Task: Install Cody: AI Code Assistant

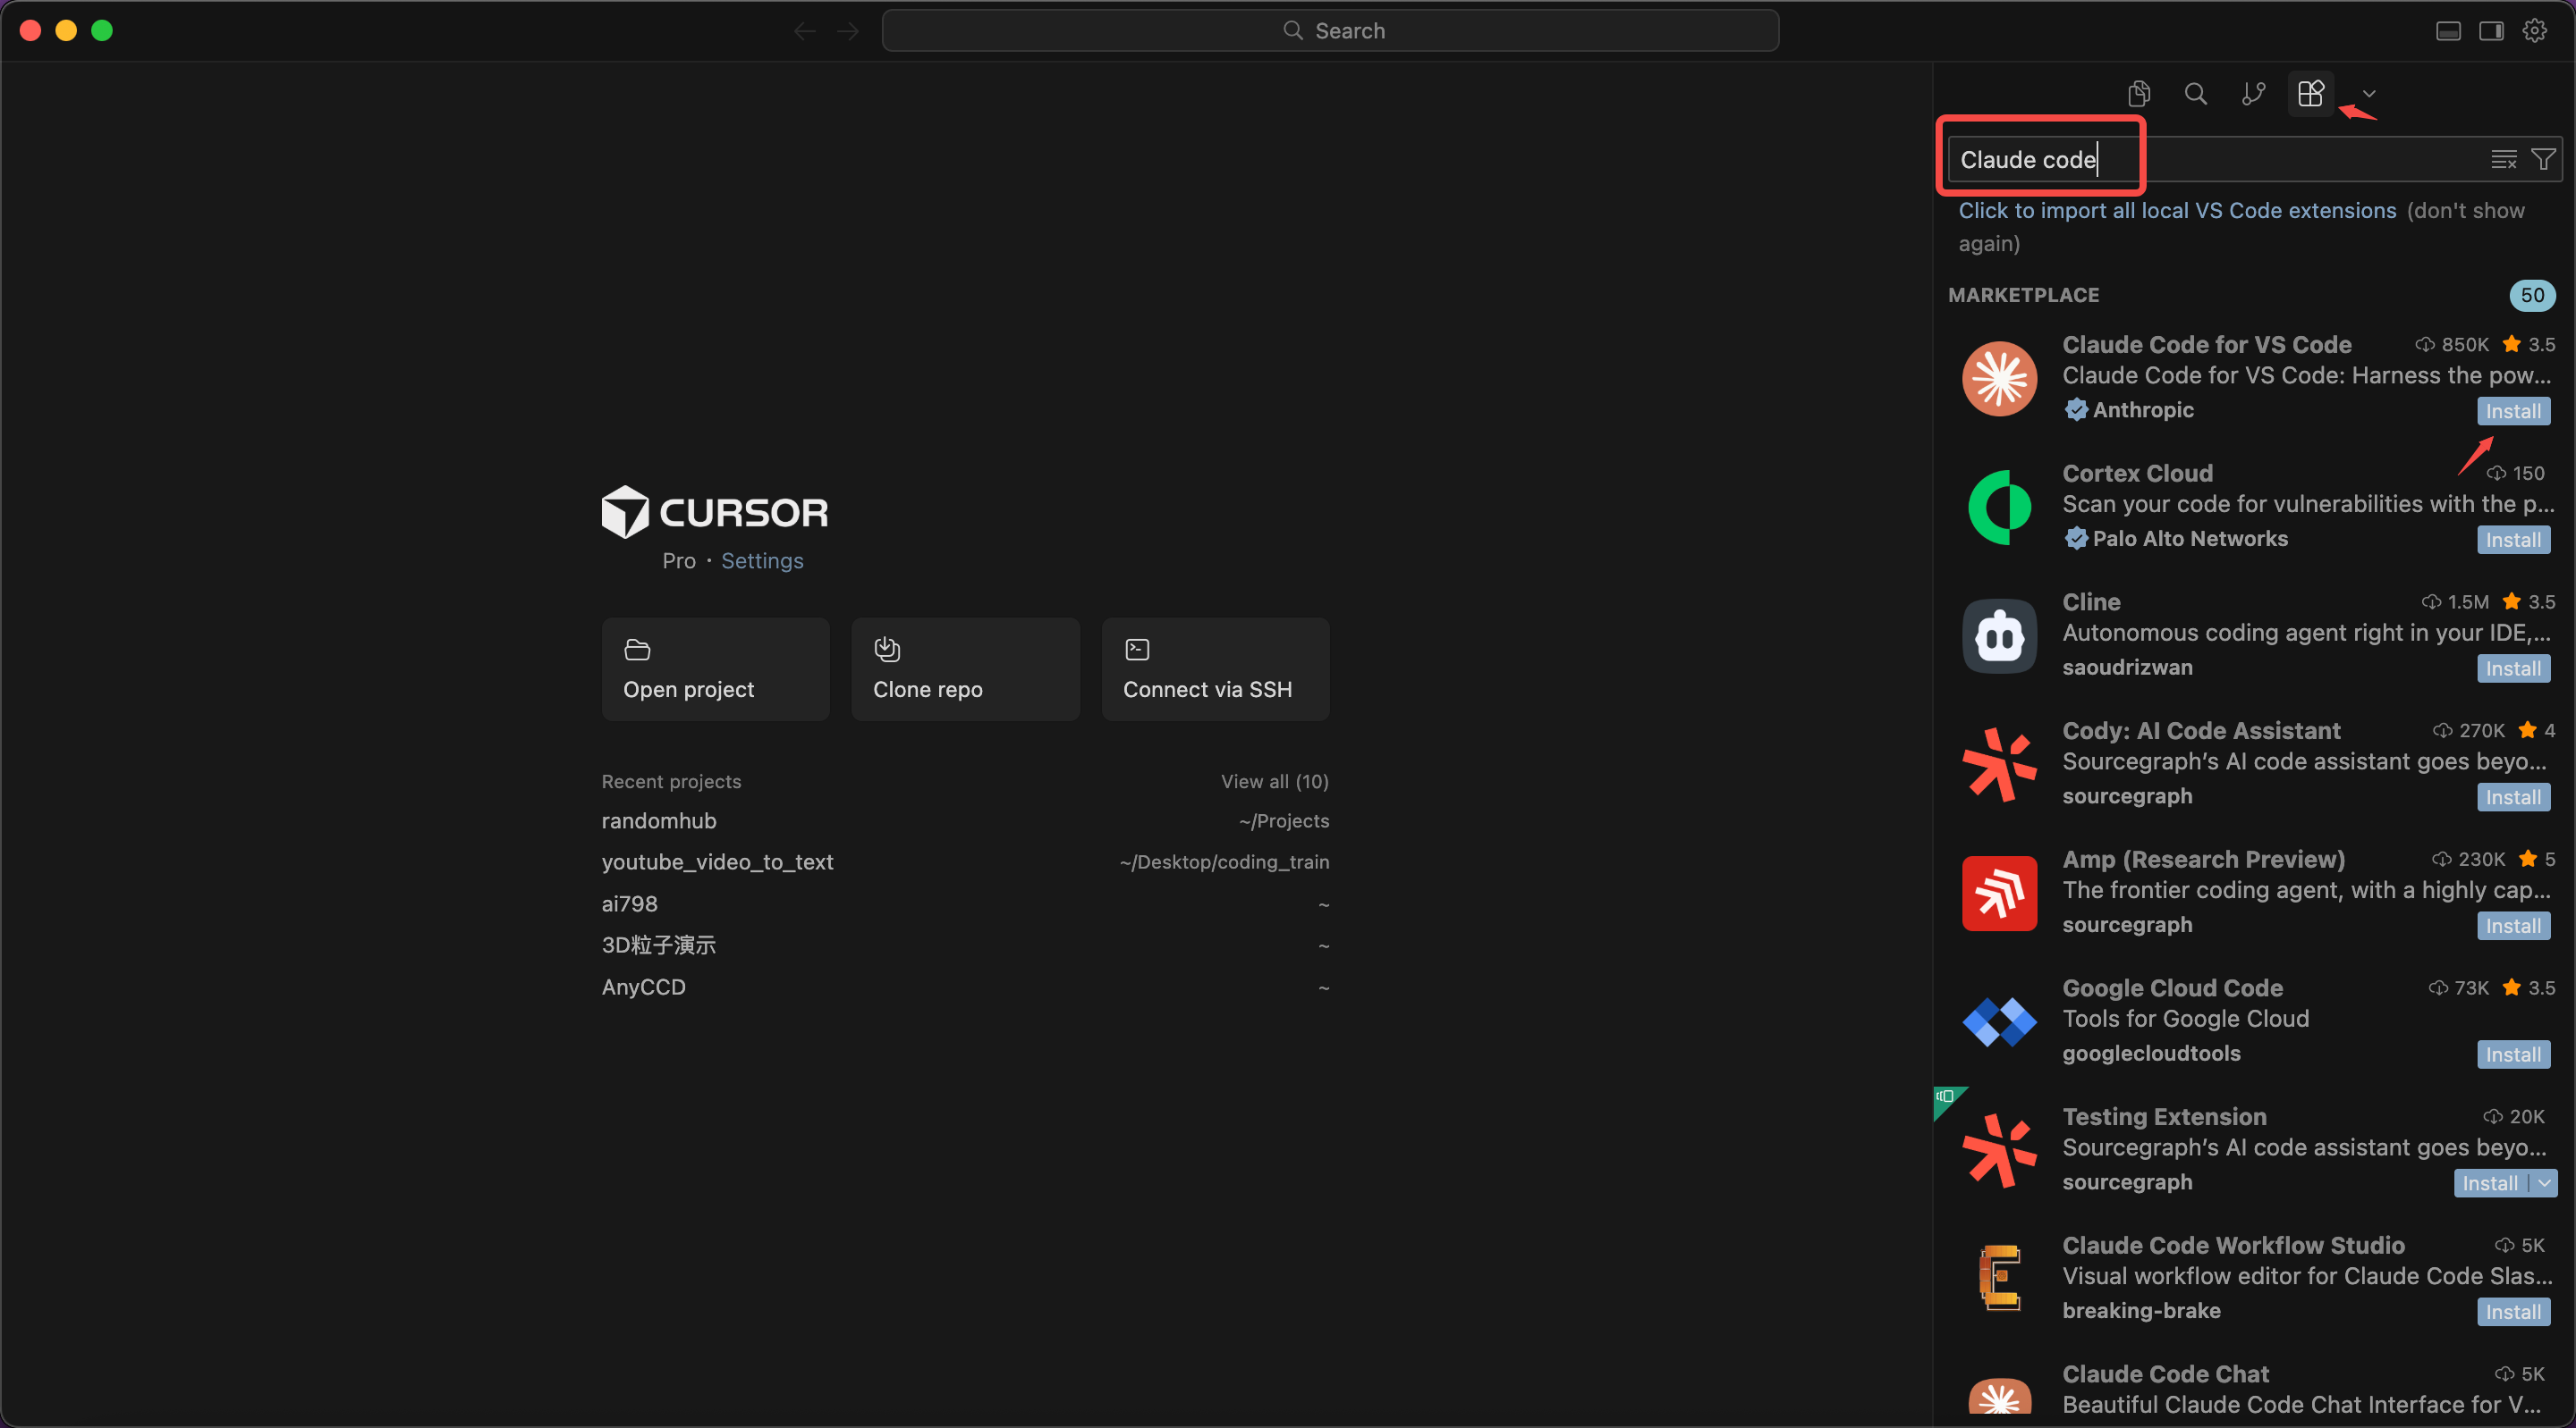Action: click(x=2513, y=797)
